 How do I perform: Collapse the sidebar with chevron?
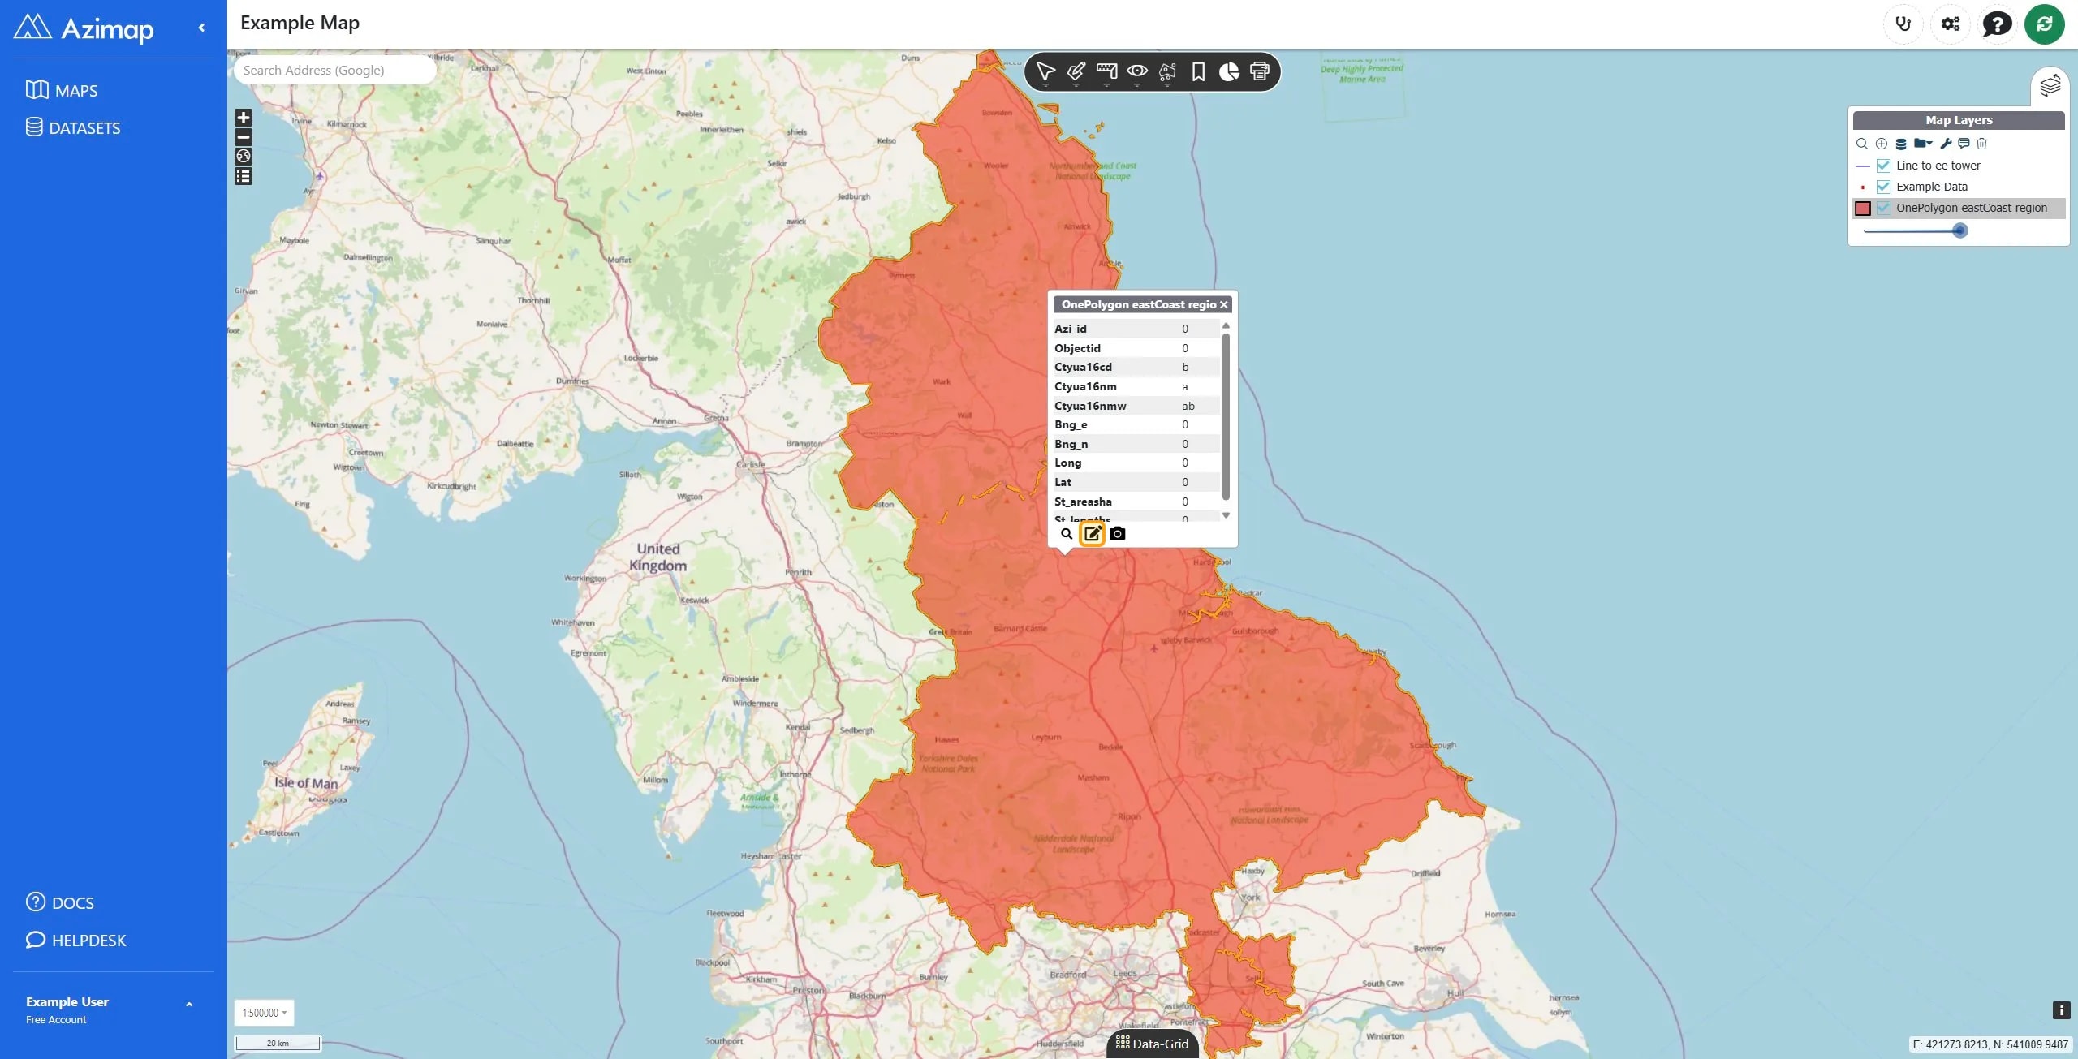[x=201, y=28]
